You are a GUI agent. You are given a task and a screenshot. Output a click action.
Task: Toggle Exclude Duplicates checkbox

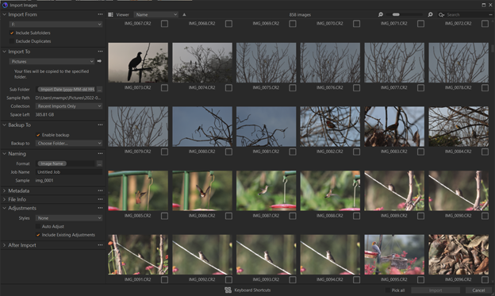click(12, 41)
